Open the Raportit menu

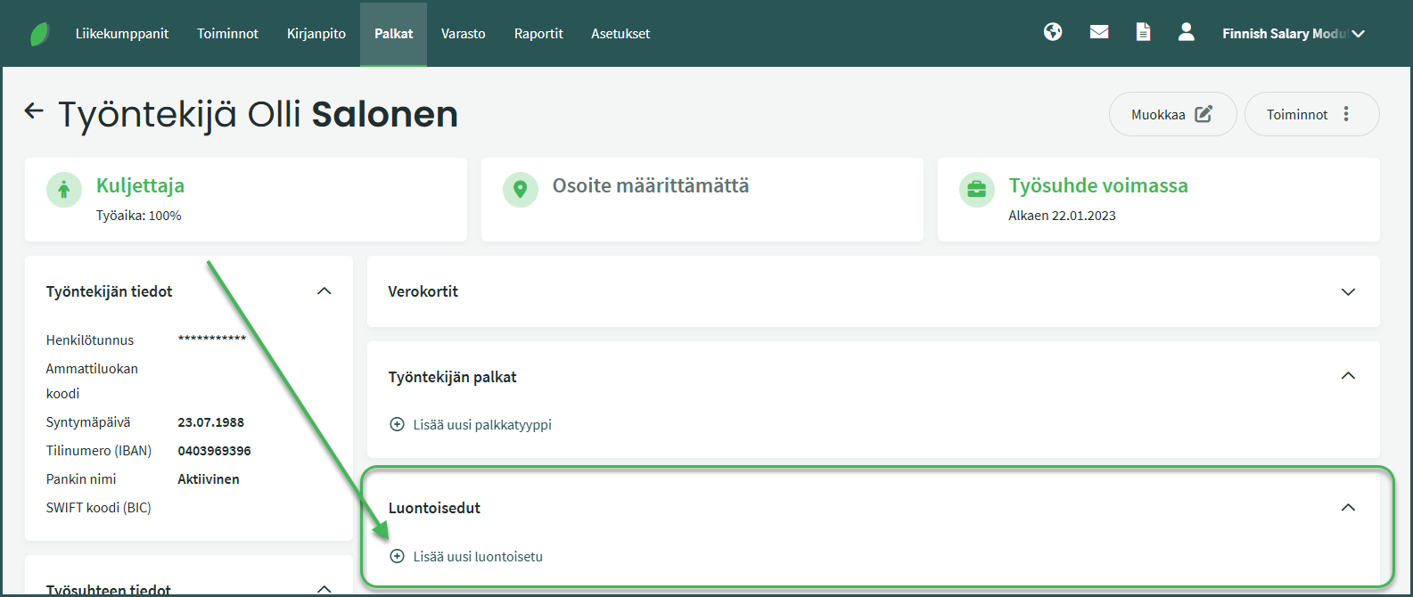(538, 34)
